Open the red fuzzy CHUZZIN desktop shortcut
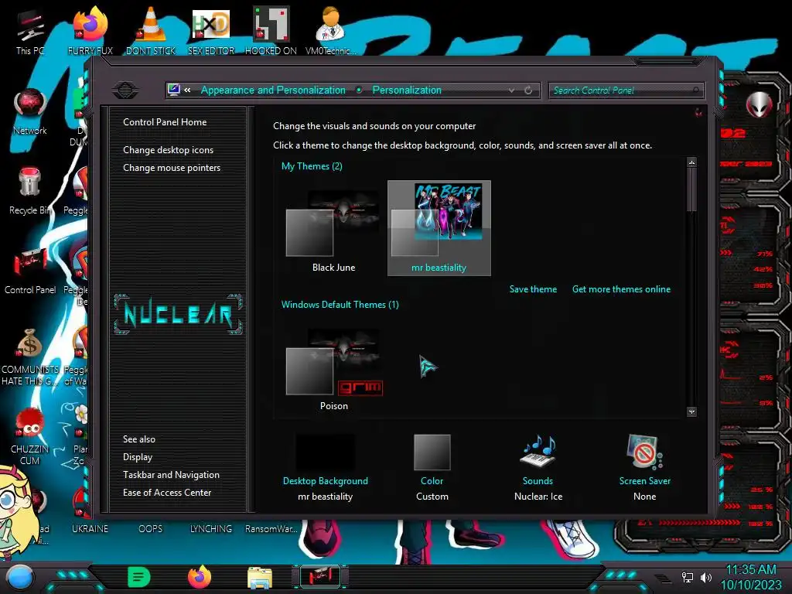This screenshot has height=594, width=792. [x=30, y=436]
